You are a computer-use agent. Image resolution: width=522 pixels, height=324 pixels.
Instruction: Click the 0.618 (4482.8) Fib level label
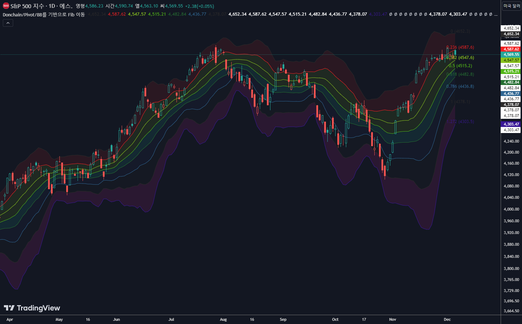point(460,74)
